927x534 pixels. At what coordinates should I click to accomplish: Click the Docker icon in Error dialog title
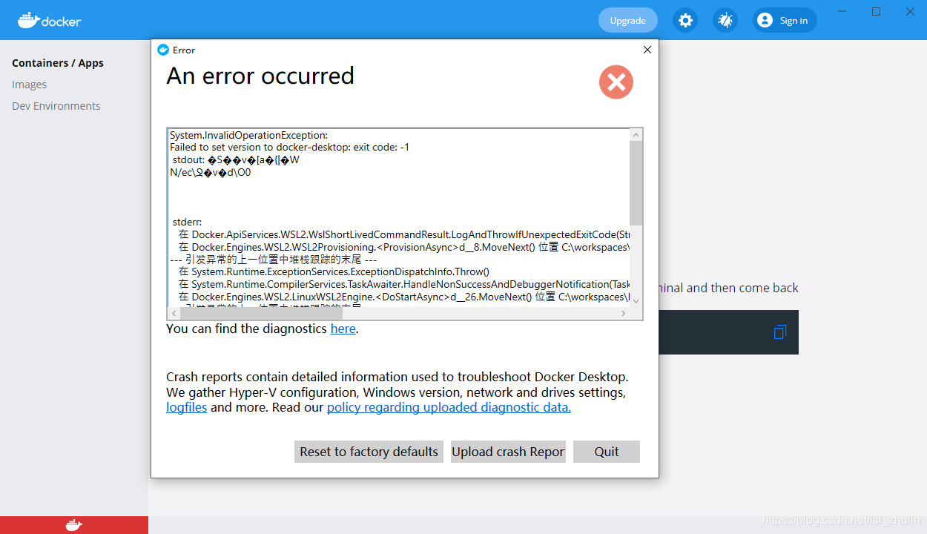[x=163, y=50]
